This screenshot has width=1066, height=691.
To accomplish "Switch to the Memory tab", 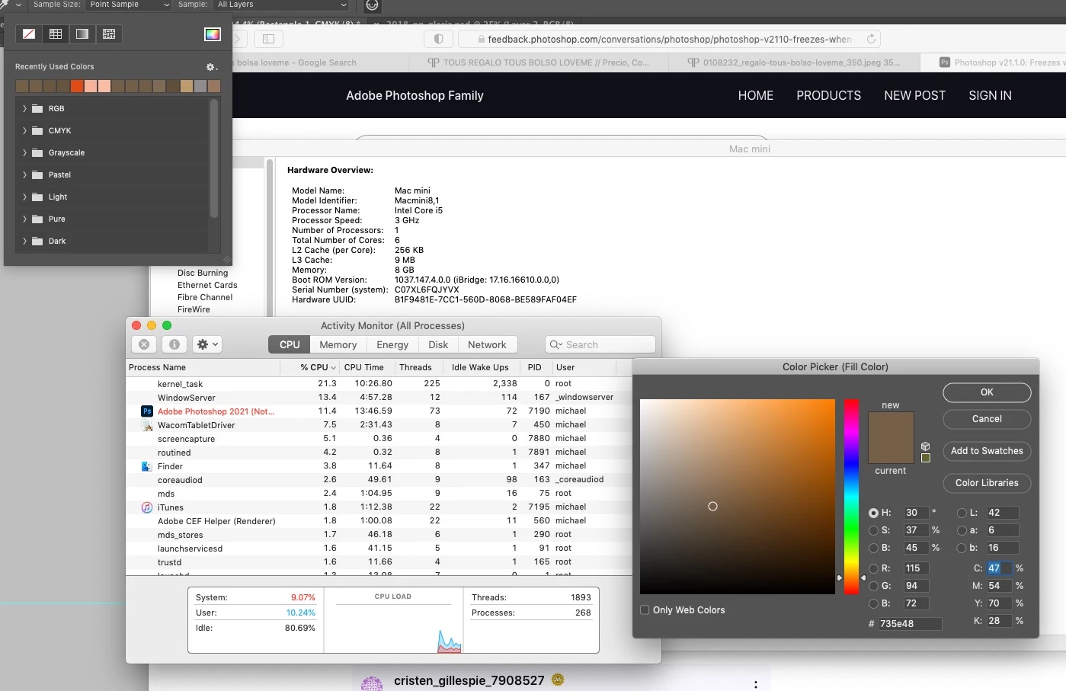I will click(x=338, y=344).
